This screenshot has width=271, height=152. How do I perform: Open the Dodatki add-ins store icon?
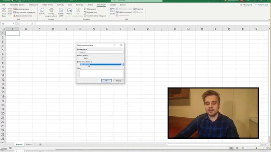(x=42, y=11)
